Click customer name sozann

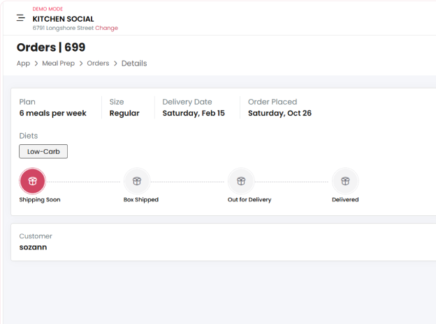(x=33, y=247)
